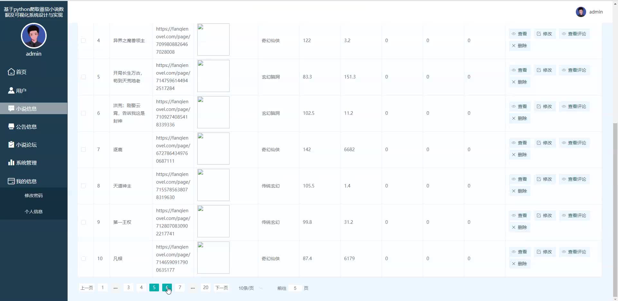Image resolution: width=618 pixels, height=301 pixels.
Task: Open the 10条/页 page size dropdown
Action: [x=251, y=288]
